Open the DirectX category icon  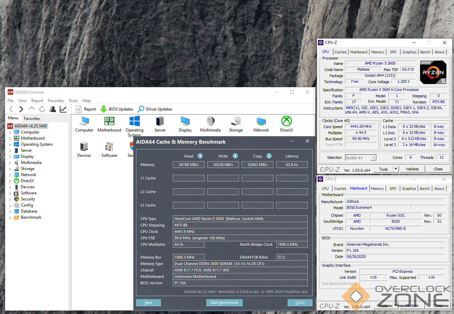point(287,124)
